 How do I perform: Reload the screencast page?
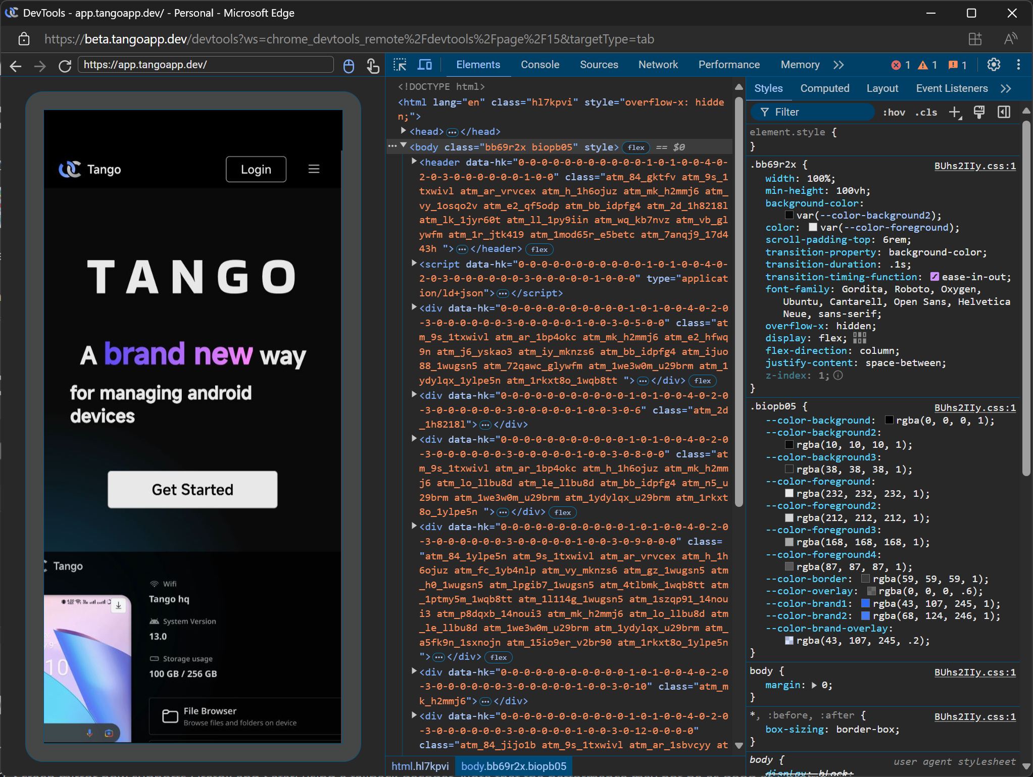tap(65, 66)
